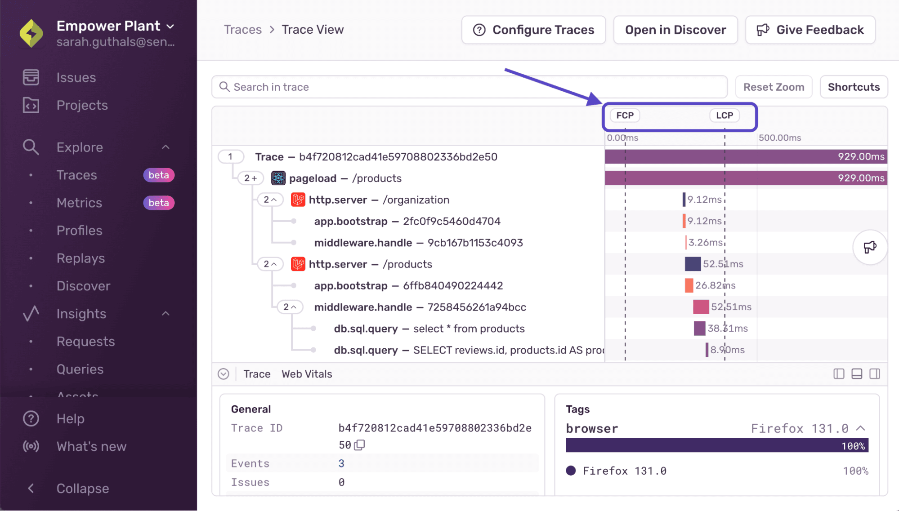Open Discover in the sidebar
Image resolution: width=899 pixels, height=511 pixels.
coord(83,286)
